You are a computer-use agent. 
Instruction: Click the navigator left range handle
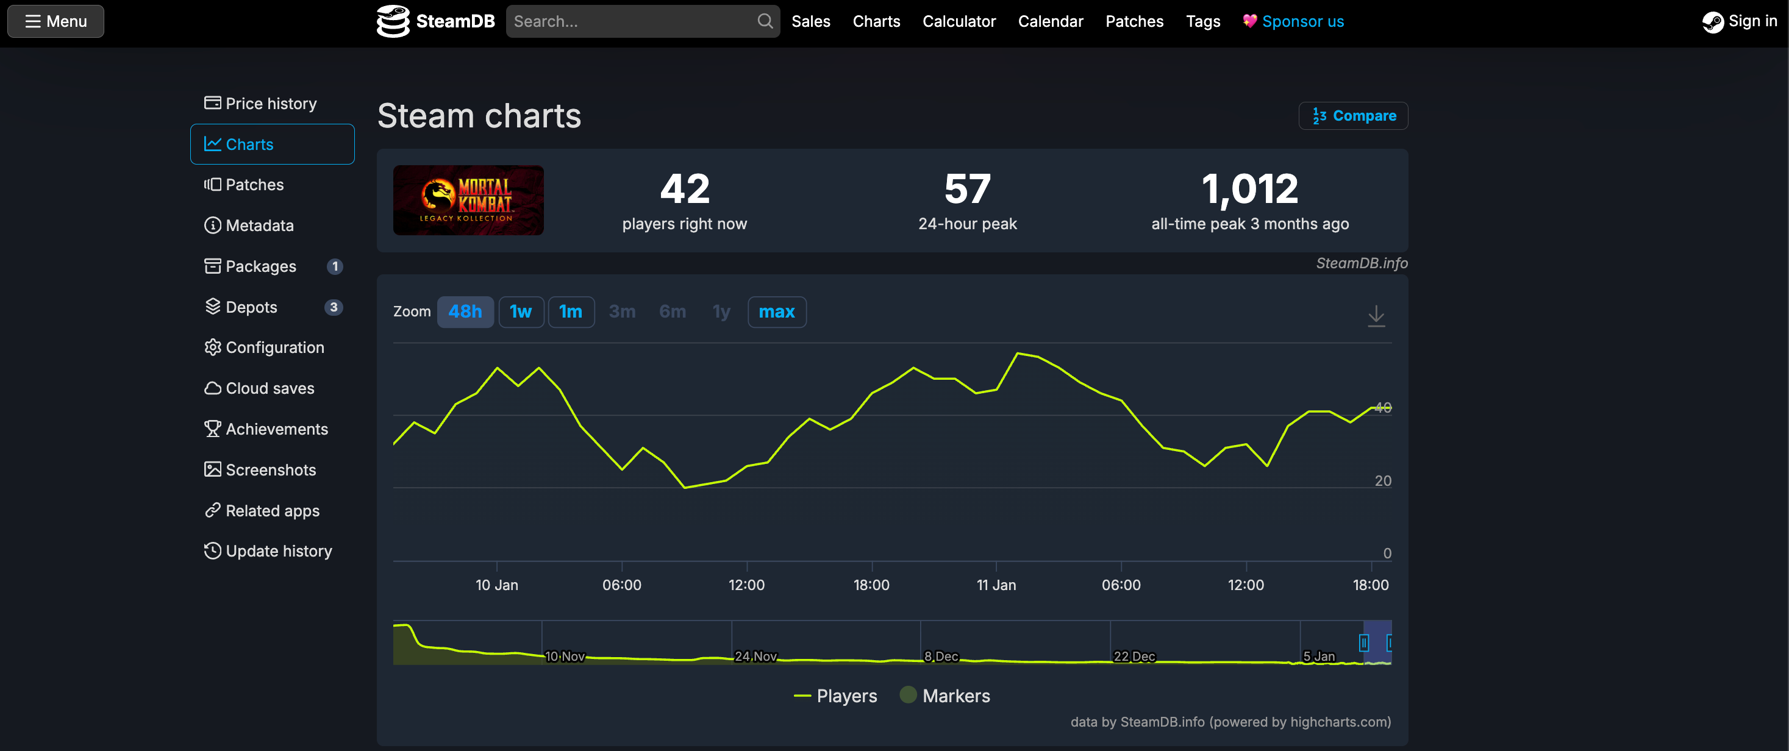pos(1363,642)
